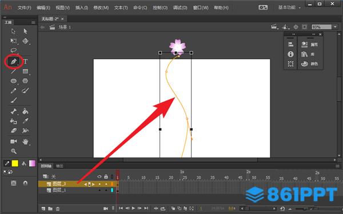The height and width of the screenshot is (214, 343).
Task: Select the Rectangle tool
Action: 25,71
